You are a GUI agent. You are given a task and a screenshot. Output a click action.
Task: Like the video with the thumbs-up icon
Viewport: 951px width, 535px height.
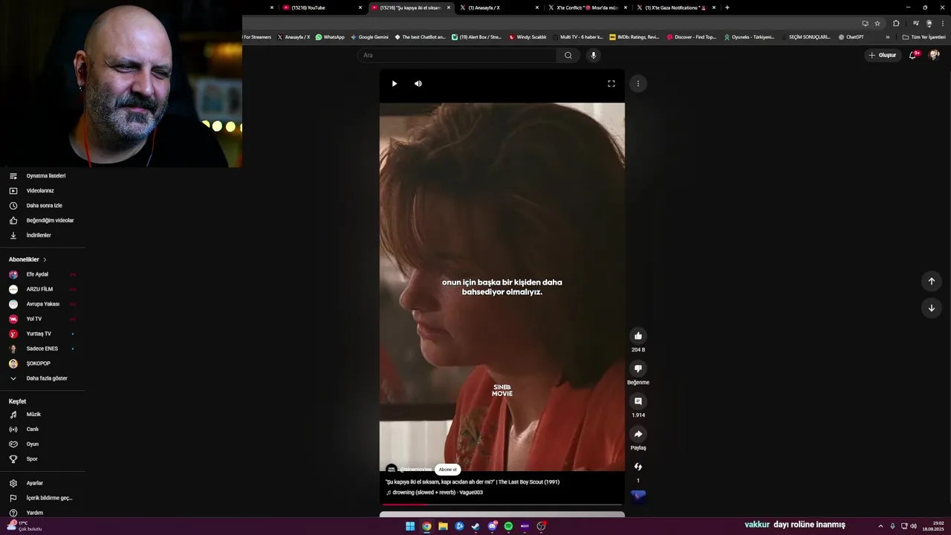[x=638, y=336]
